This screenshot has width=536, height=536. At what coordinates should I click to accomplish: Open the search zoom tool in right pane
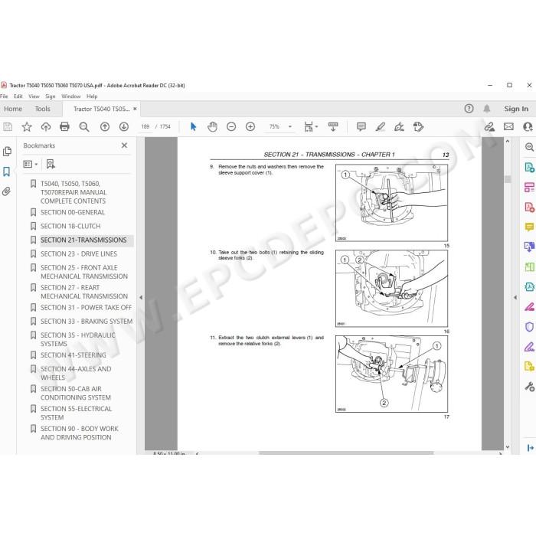click(529, 147)
